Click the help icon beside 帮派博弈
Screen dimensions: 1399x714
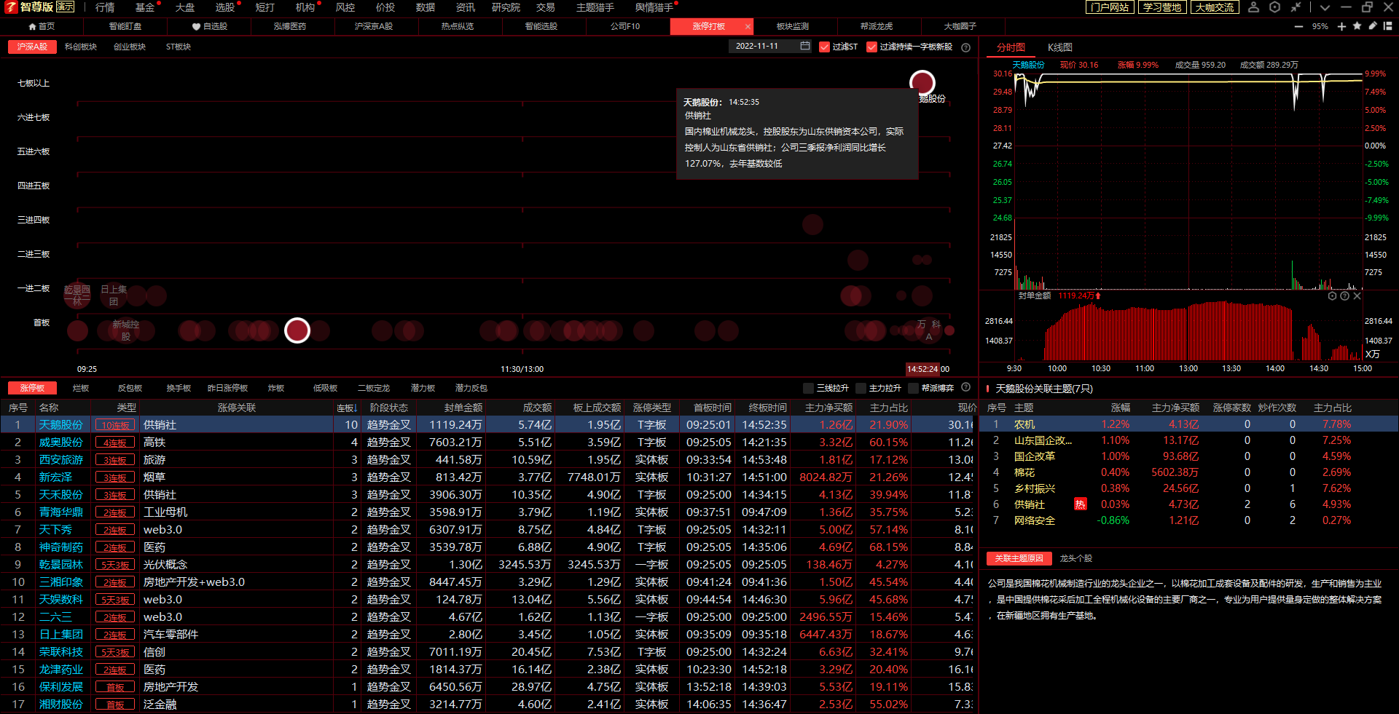965,387
